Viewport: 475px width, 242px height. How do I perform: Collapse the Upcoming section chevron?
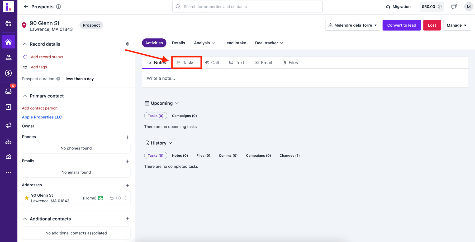click(177, 103)
